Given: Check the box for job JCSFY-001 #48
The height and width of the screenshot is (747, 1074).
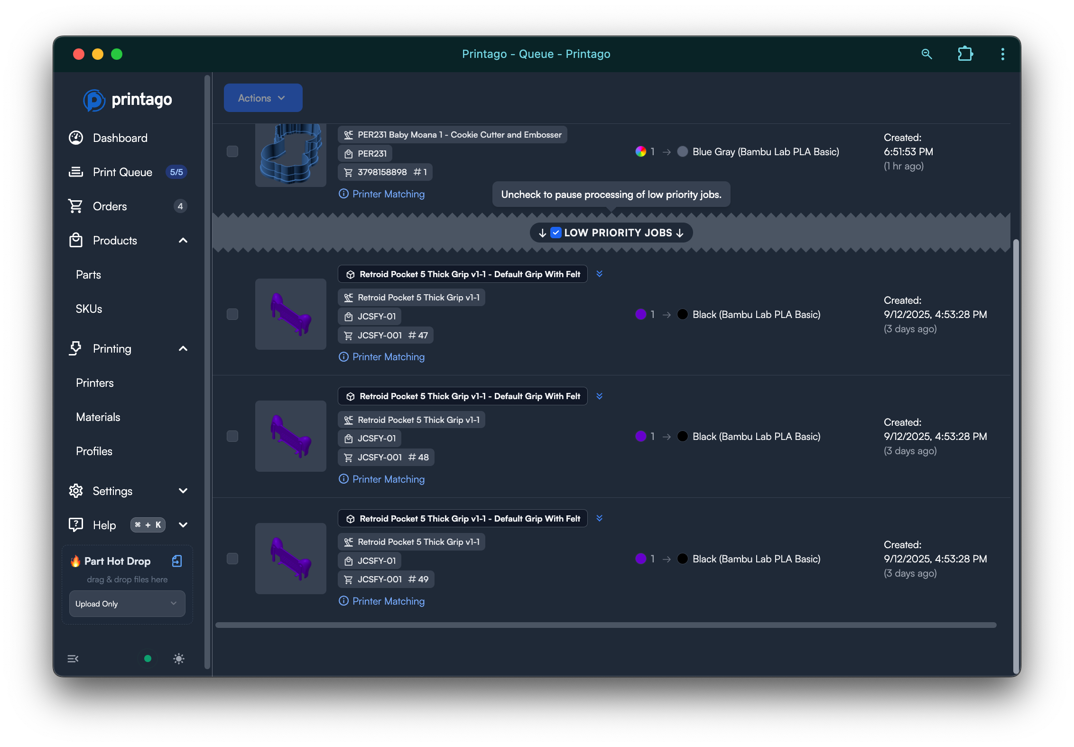Looking at the screenshot, I should tap(232, 436).
